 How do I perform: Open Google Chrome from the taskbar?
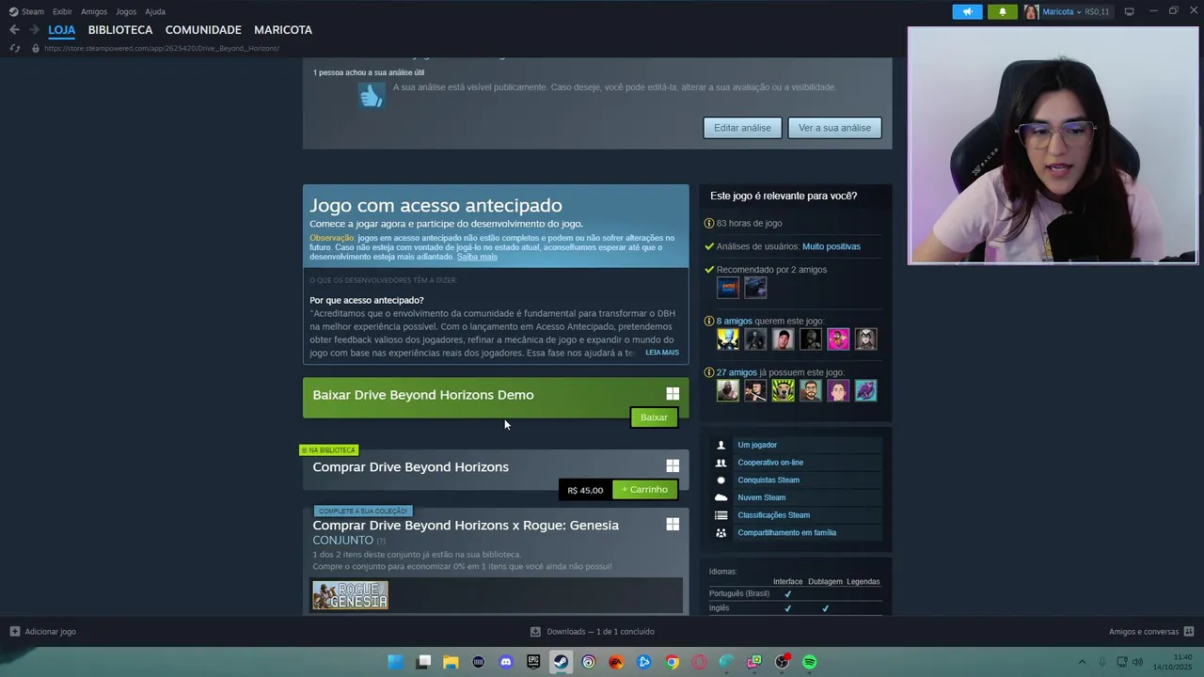pyautogui.click(x=672, y=662)
